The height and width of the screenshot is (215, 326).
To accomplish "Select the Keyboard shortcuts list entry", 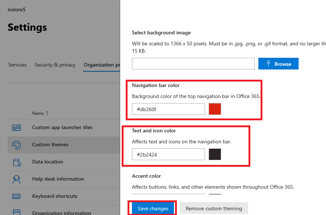I will click(x=55, y=196).
